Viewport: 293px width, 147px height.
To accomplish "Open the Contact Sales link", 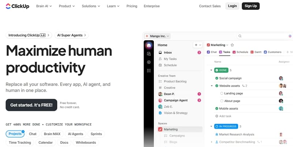I will tap(209, 6).
